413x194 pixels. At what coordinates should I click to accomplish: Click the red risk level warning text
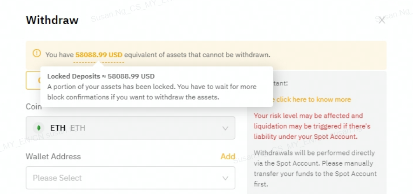point(312,126)
